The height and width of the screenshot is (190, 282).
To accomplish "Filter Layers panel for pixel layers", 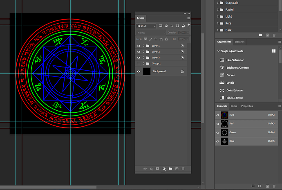I will pos(161,26).
